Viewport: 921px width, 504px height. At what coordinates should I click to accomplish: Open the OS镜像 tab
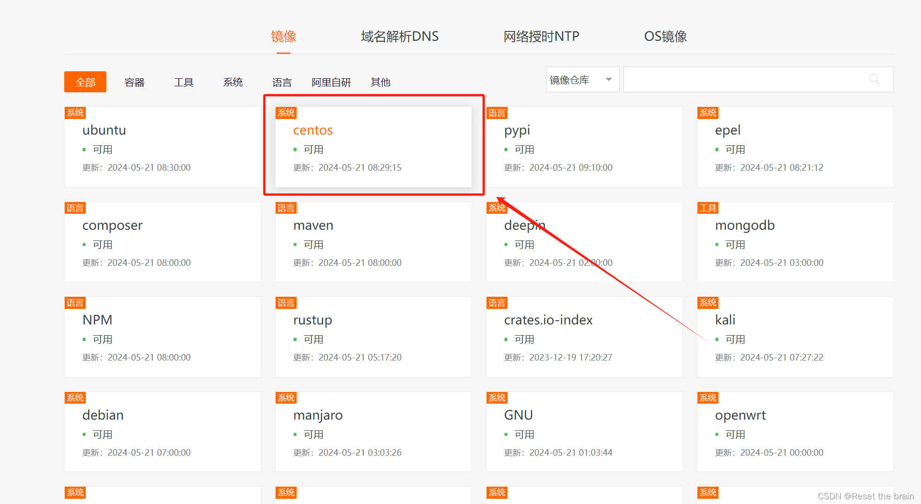(666, 37)
